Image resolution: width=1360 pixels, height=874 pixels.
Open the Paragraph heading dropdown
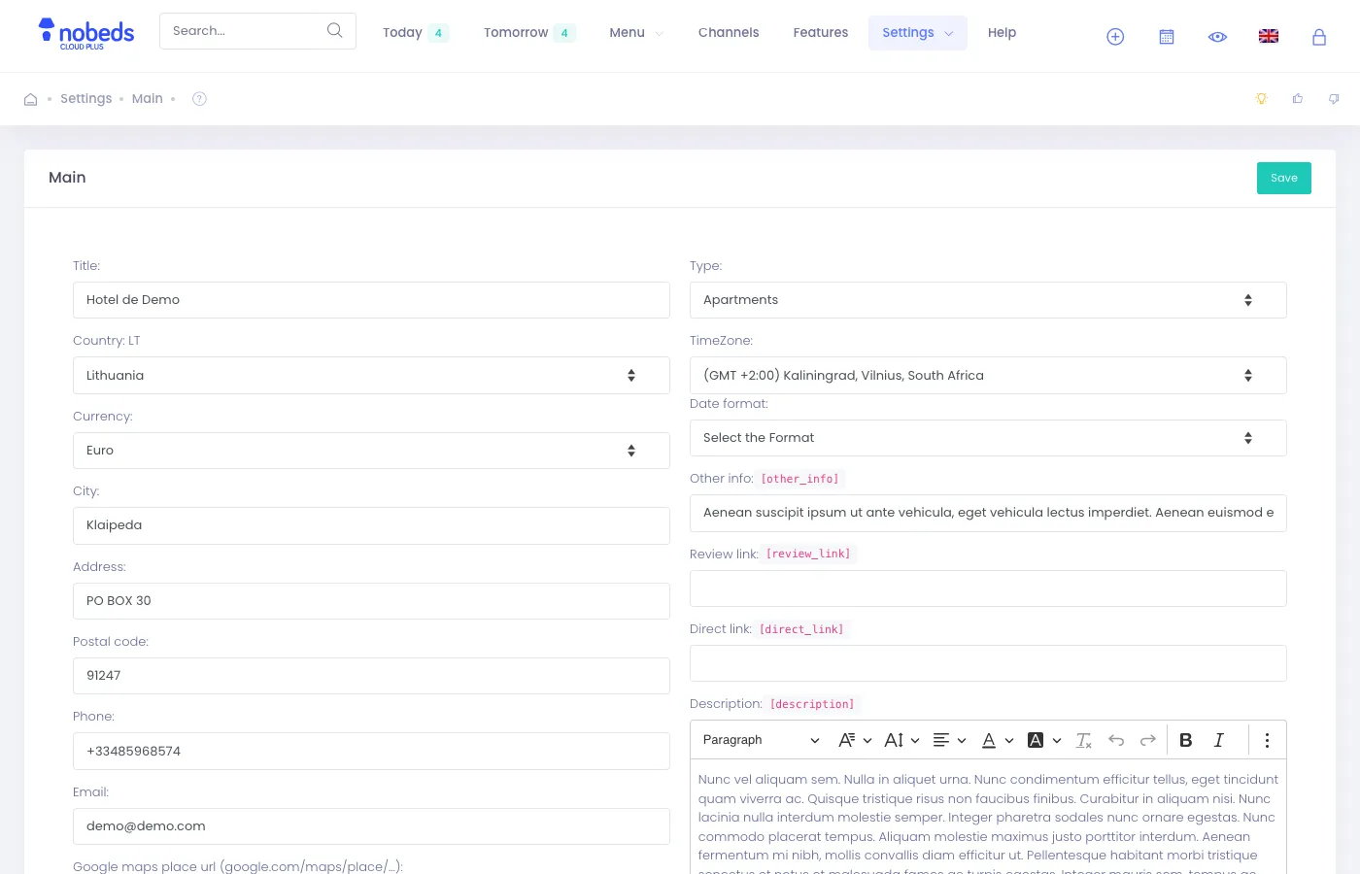[761, 740]
